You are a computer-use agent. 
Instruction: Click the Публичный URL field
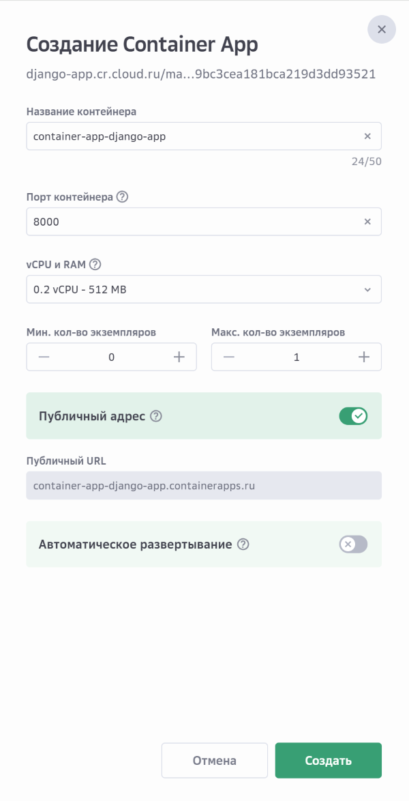[x=203, y=486]
